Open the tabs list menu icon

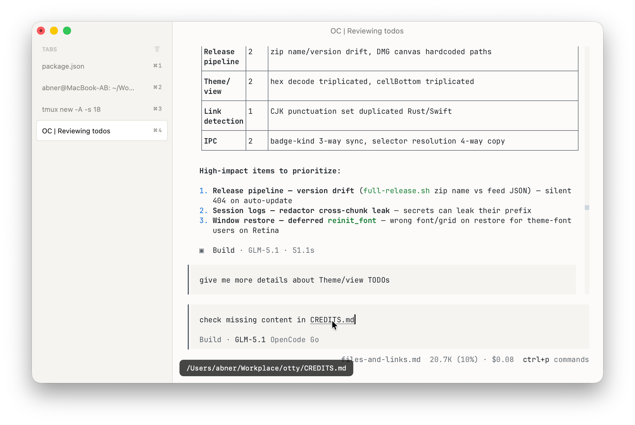(157, 49)
